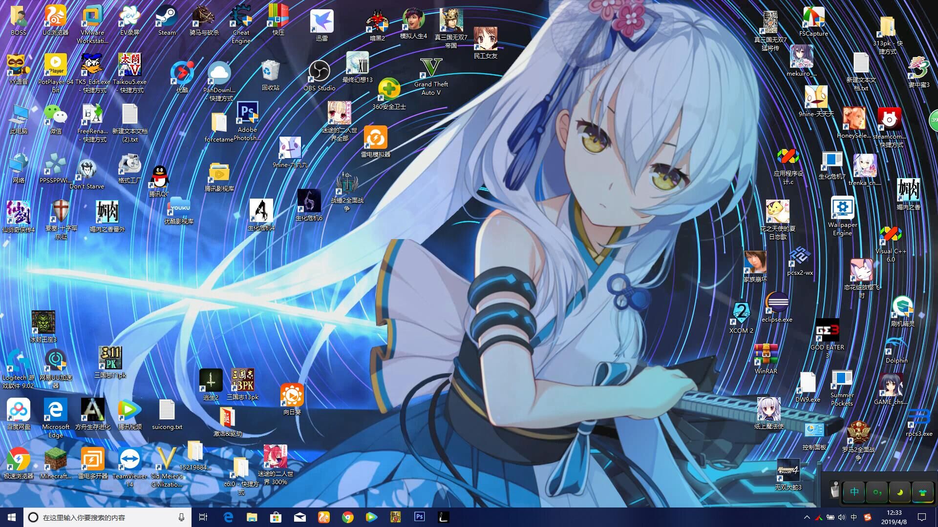
Task: Toggle the 中 input language indicator in the system tray
Action: click(x=853, y=517)
